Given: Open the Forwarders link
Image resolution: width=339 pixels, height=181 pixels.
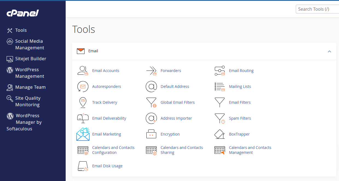Looking at the screenshot, I should click(x=171, y=71).
